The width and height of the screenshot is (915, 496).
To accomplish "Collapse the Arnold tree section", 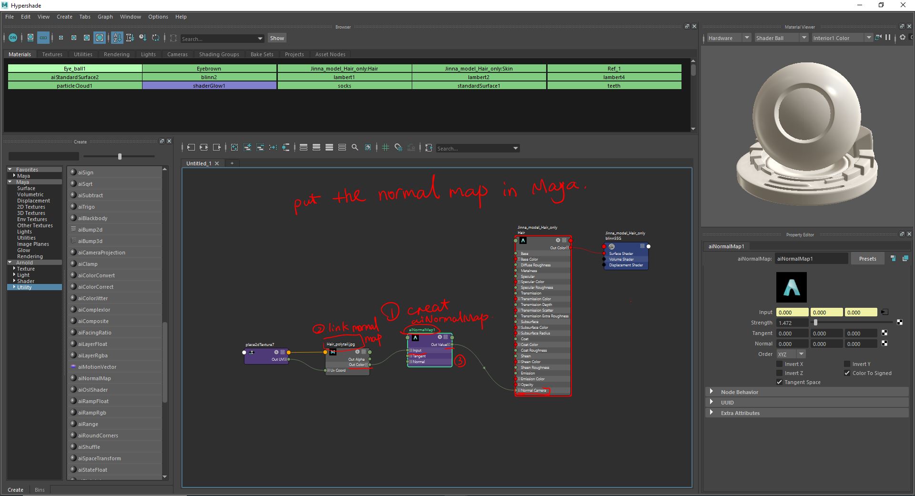I will [10, 263].
